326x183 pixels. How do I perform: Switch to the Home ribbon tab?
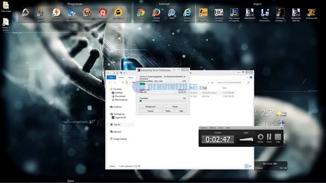click(121, 77)
